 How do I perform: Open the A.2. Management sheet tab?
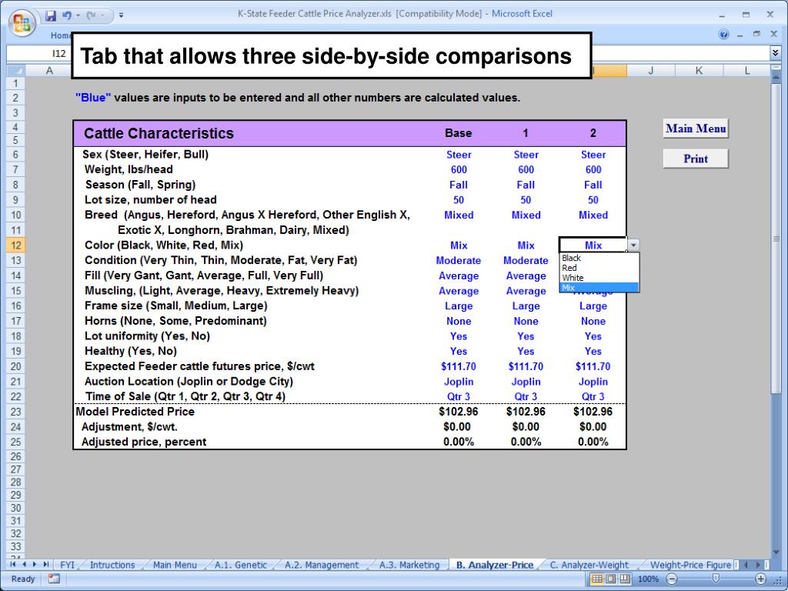[322, 565]
